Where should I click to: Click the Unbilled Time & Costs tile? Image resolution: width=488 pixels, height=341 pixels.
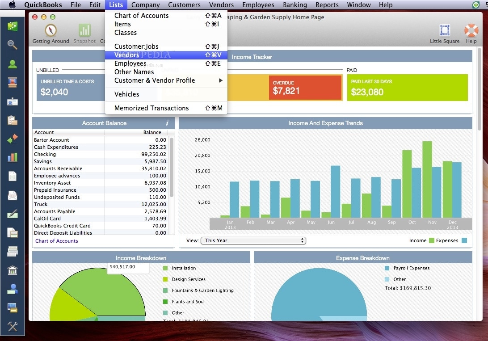point(71,88)
